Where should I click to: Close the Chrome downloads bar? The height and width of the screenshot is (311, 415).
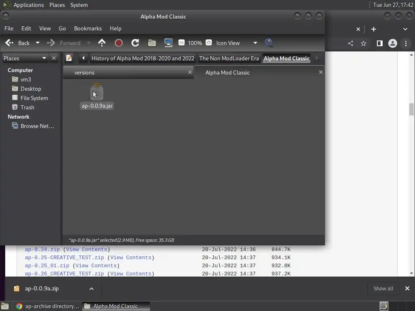point(407,288)
